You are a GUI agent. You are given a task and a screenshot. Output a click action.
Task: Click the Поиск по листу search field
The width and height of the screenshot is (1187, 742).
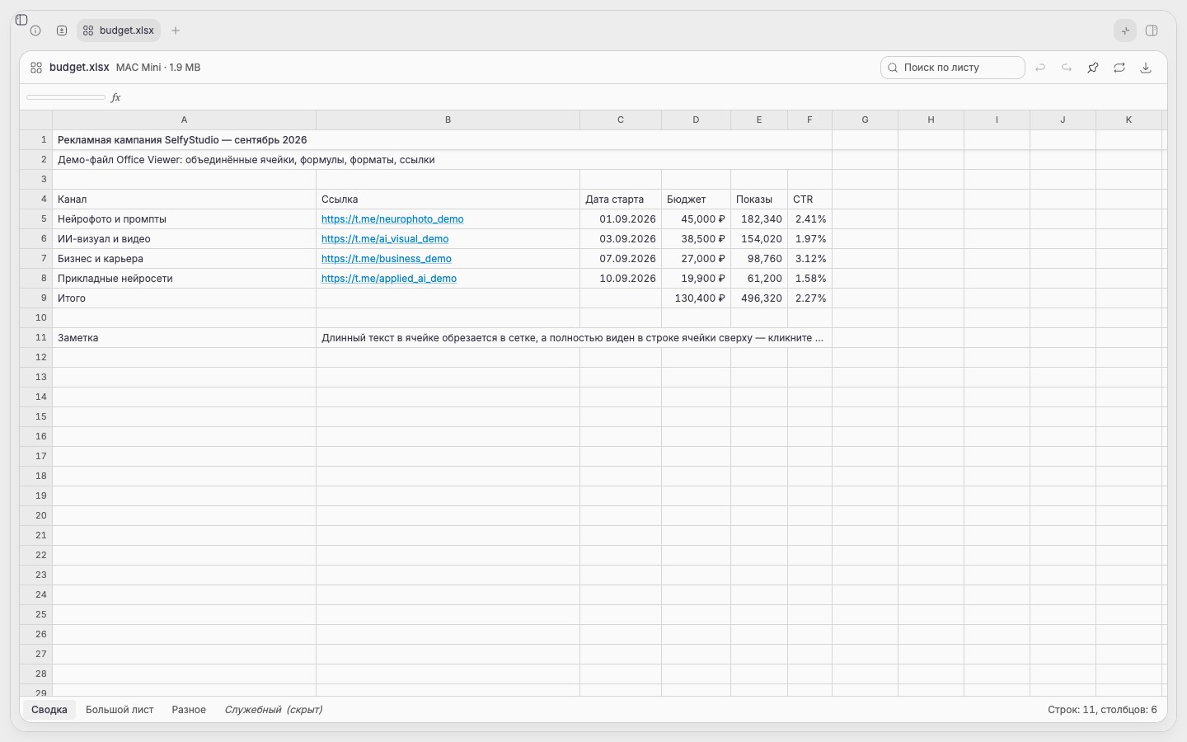click(953, 68)
